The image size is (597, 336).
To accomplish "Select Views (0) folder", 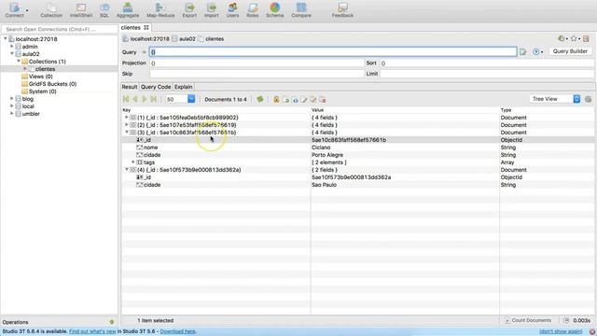I will (40, 77).
